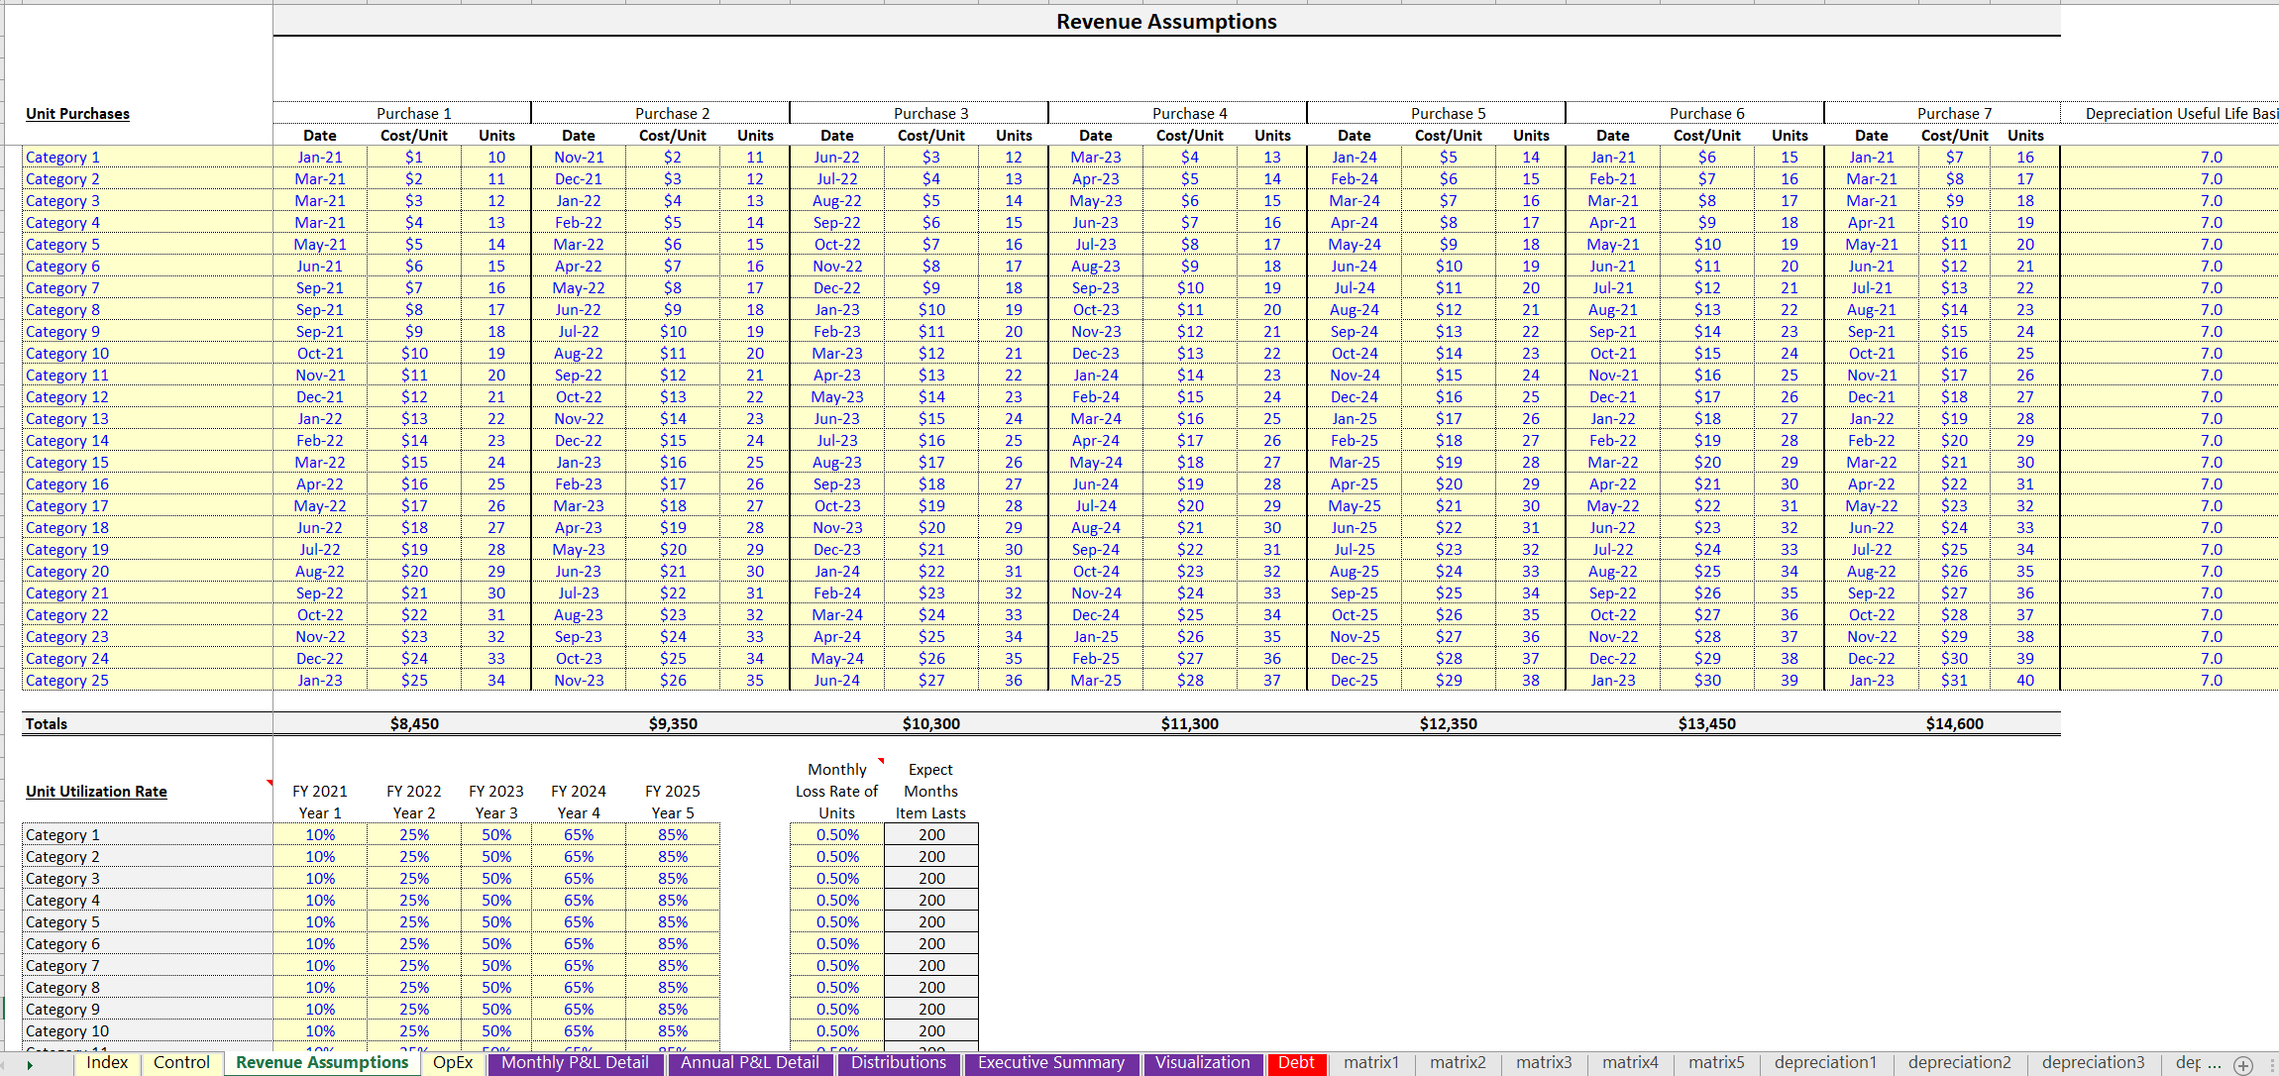Select the Revenue Assumptions sheet tab
This screenshot has height=1076, width=2279.
(x=322, y=1063)
